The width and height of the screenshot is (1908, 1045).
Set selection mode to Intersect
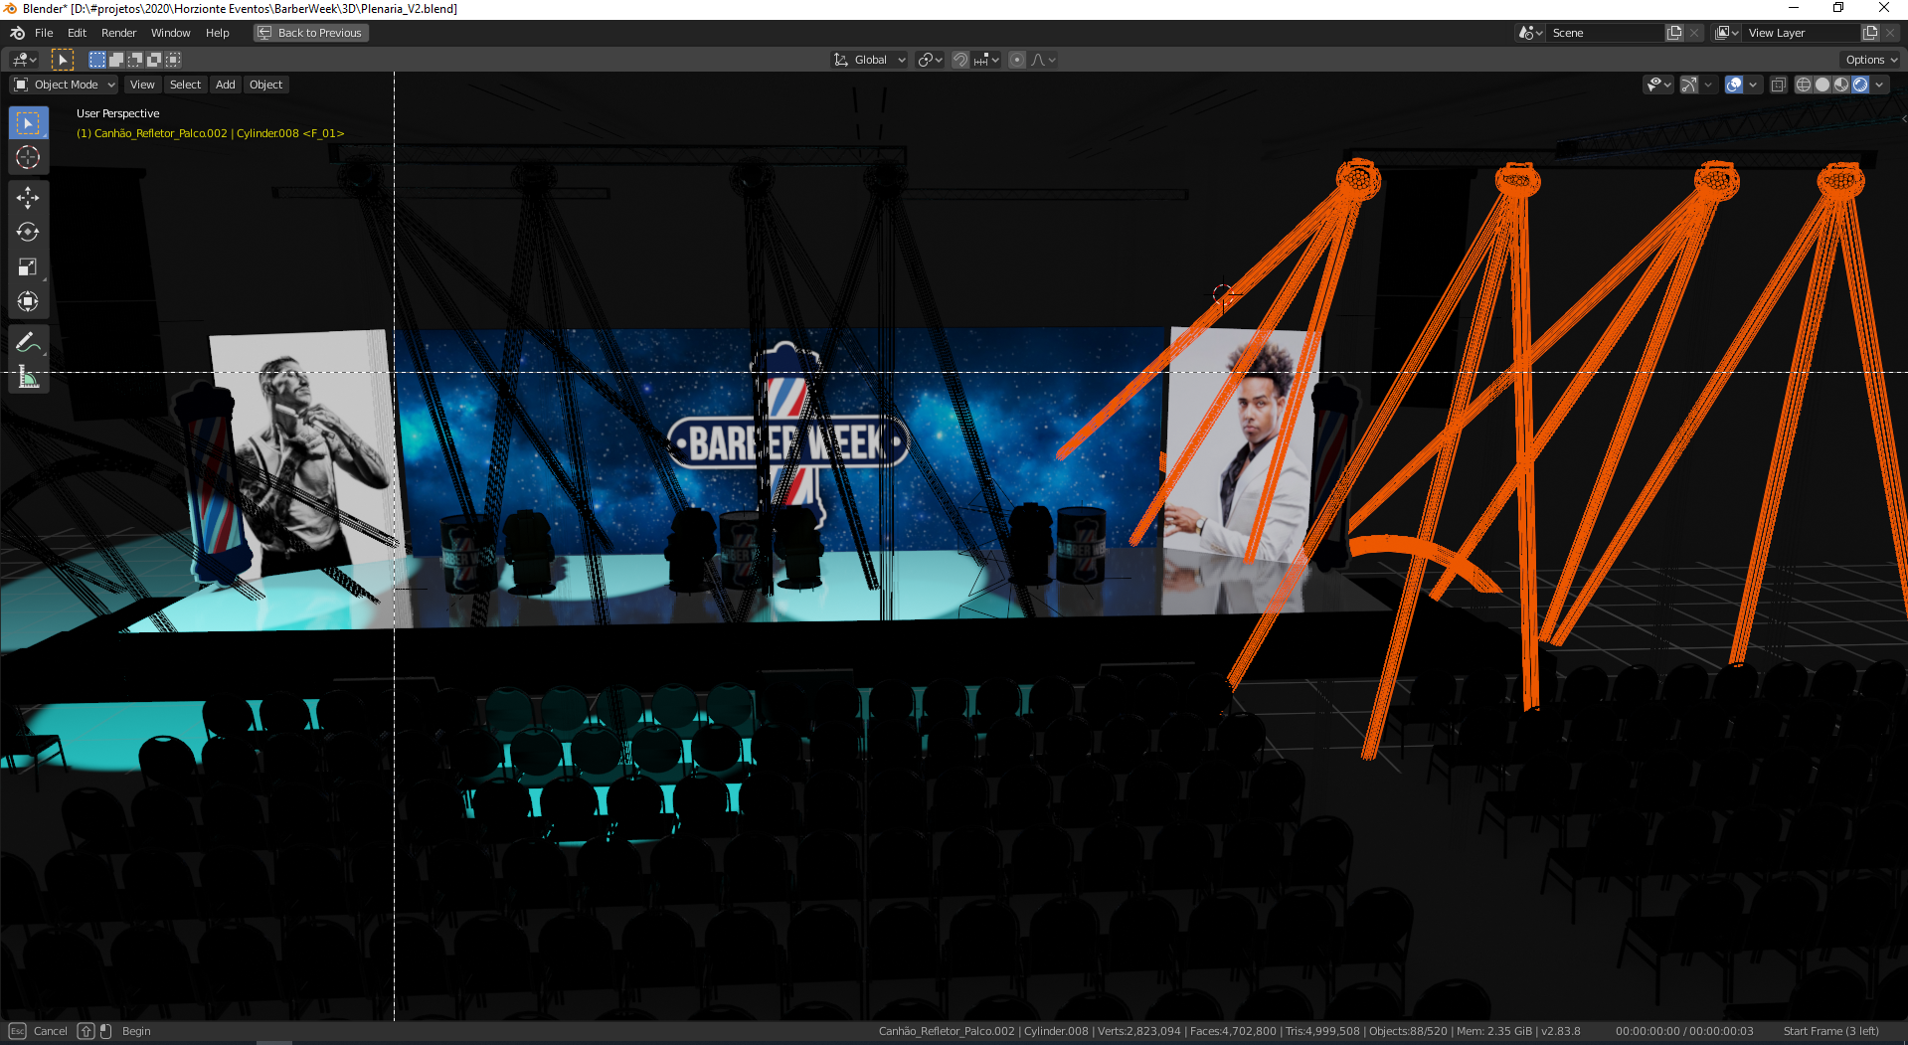[173, 60]
